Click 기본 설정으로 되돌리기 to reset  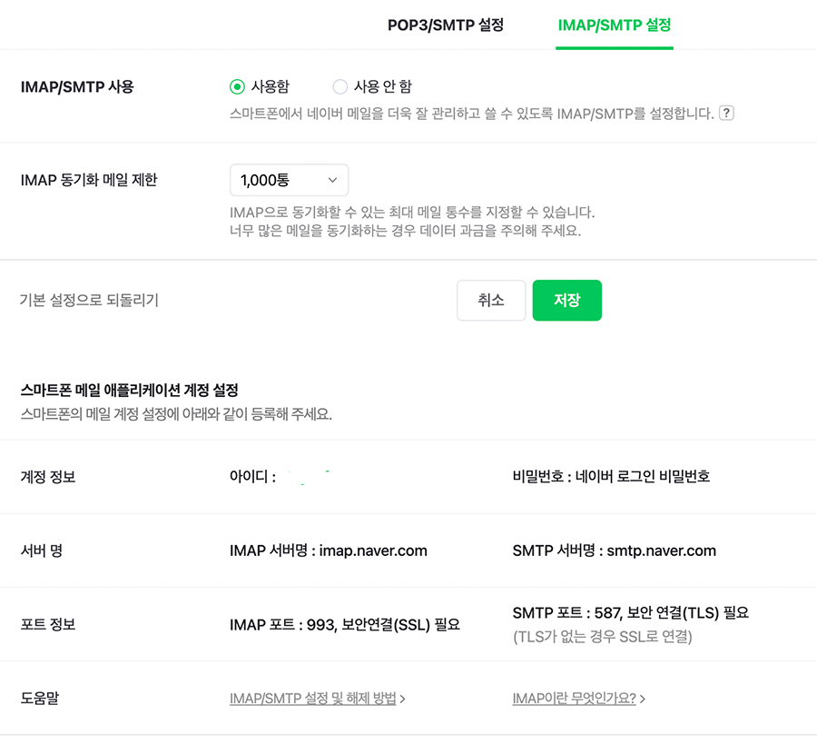[x=89, y=300]
